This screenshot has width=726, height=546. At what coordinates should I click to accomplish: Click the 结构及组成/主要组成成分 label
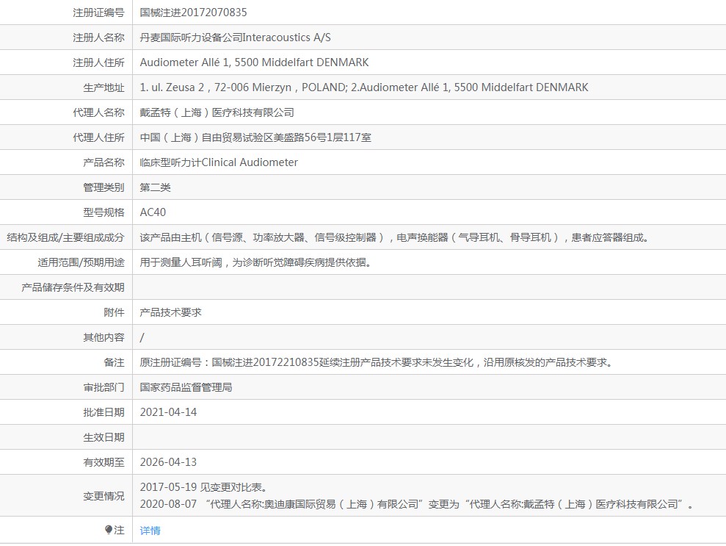click(x=66, y=238)
